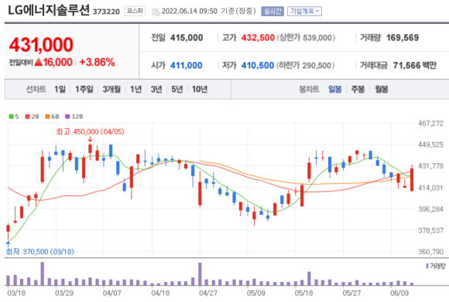Click the 360,790 price axis label

430,252
